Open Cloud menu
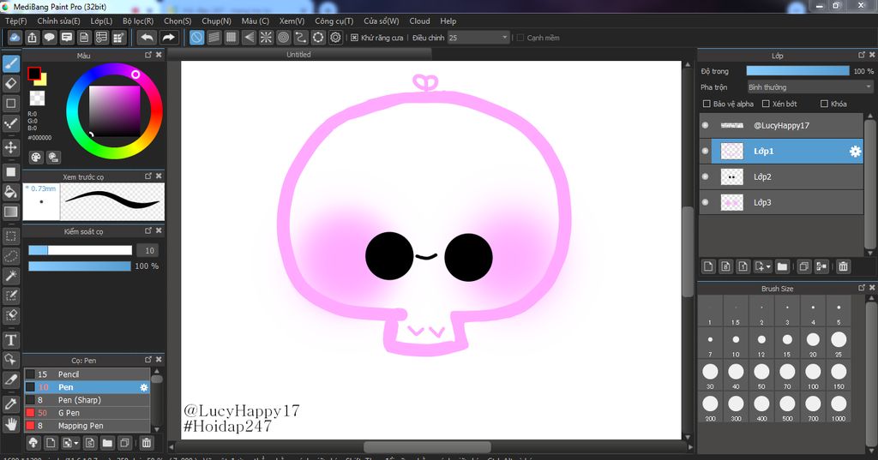 419,21
